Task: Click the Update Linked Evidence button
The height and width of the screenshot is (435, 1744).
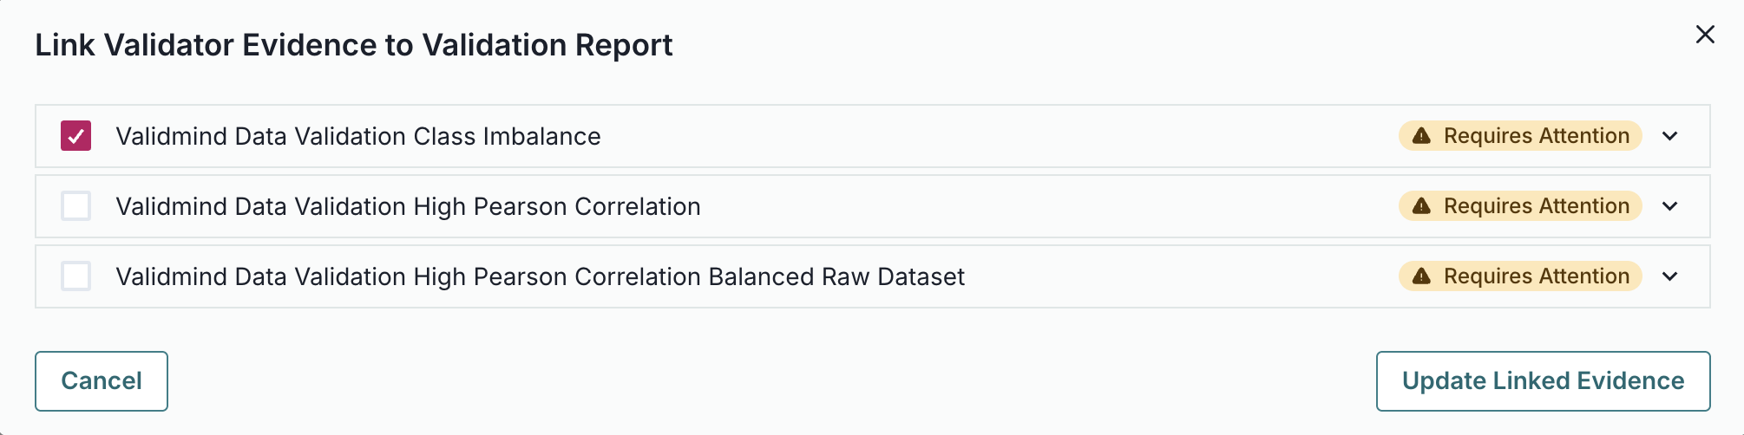Action: point(1543,381)
